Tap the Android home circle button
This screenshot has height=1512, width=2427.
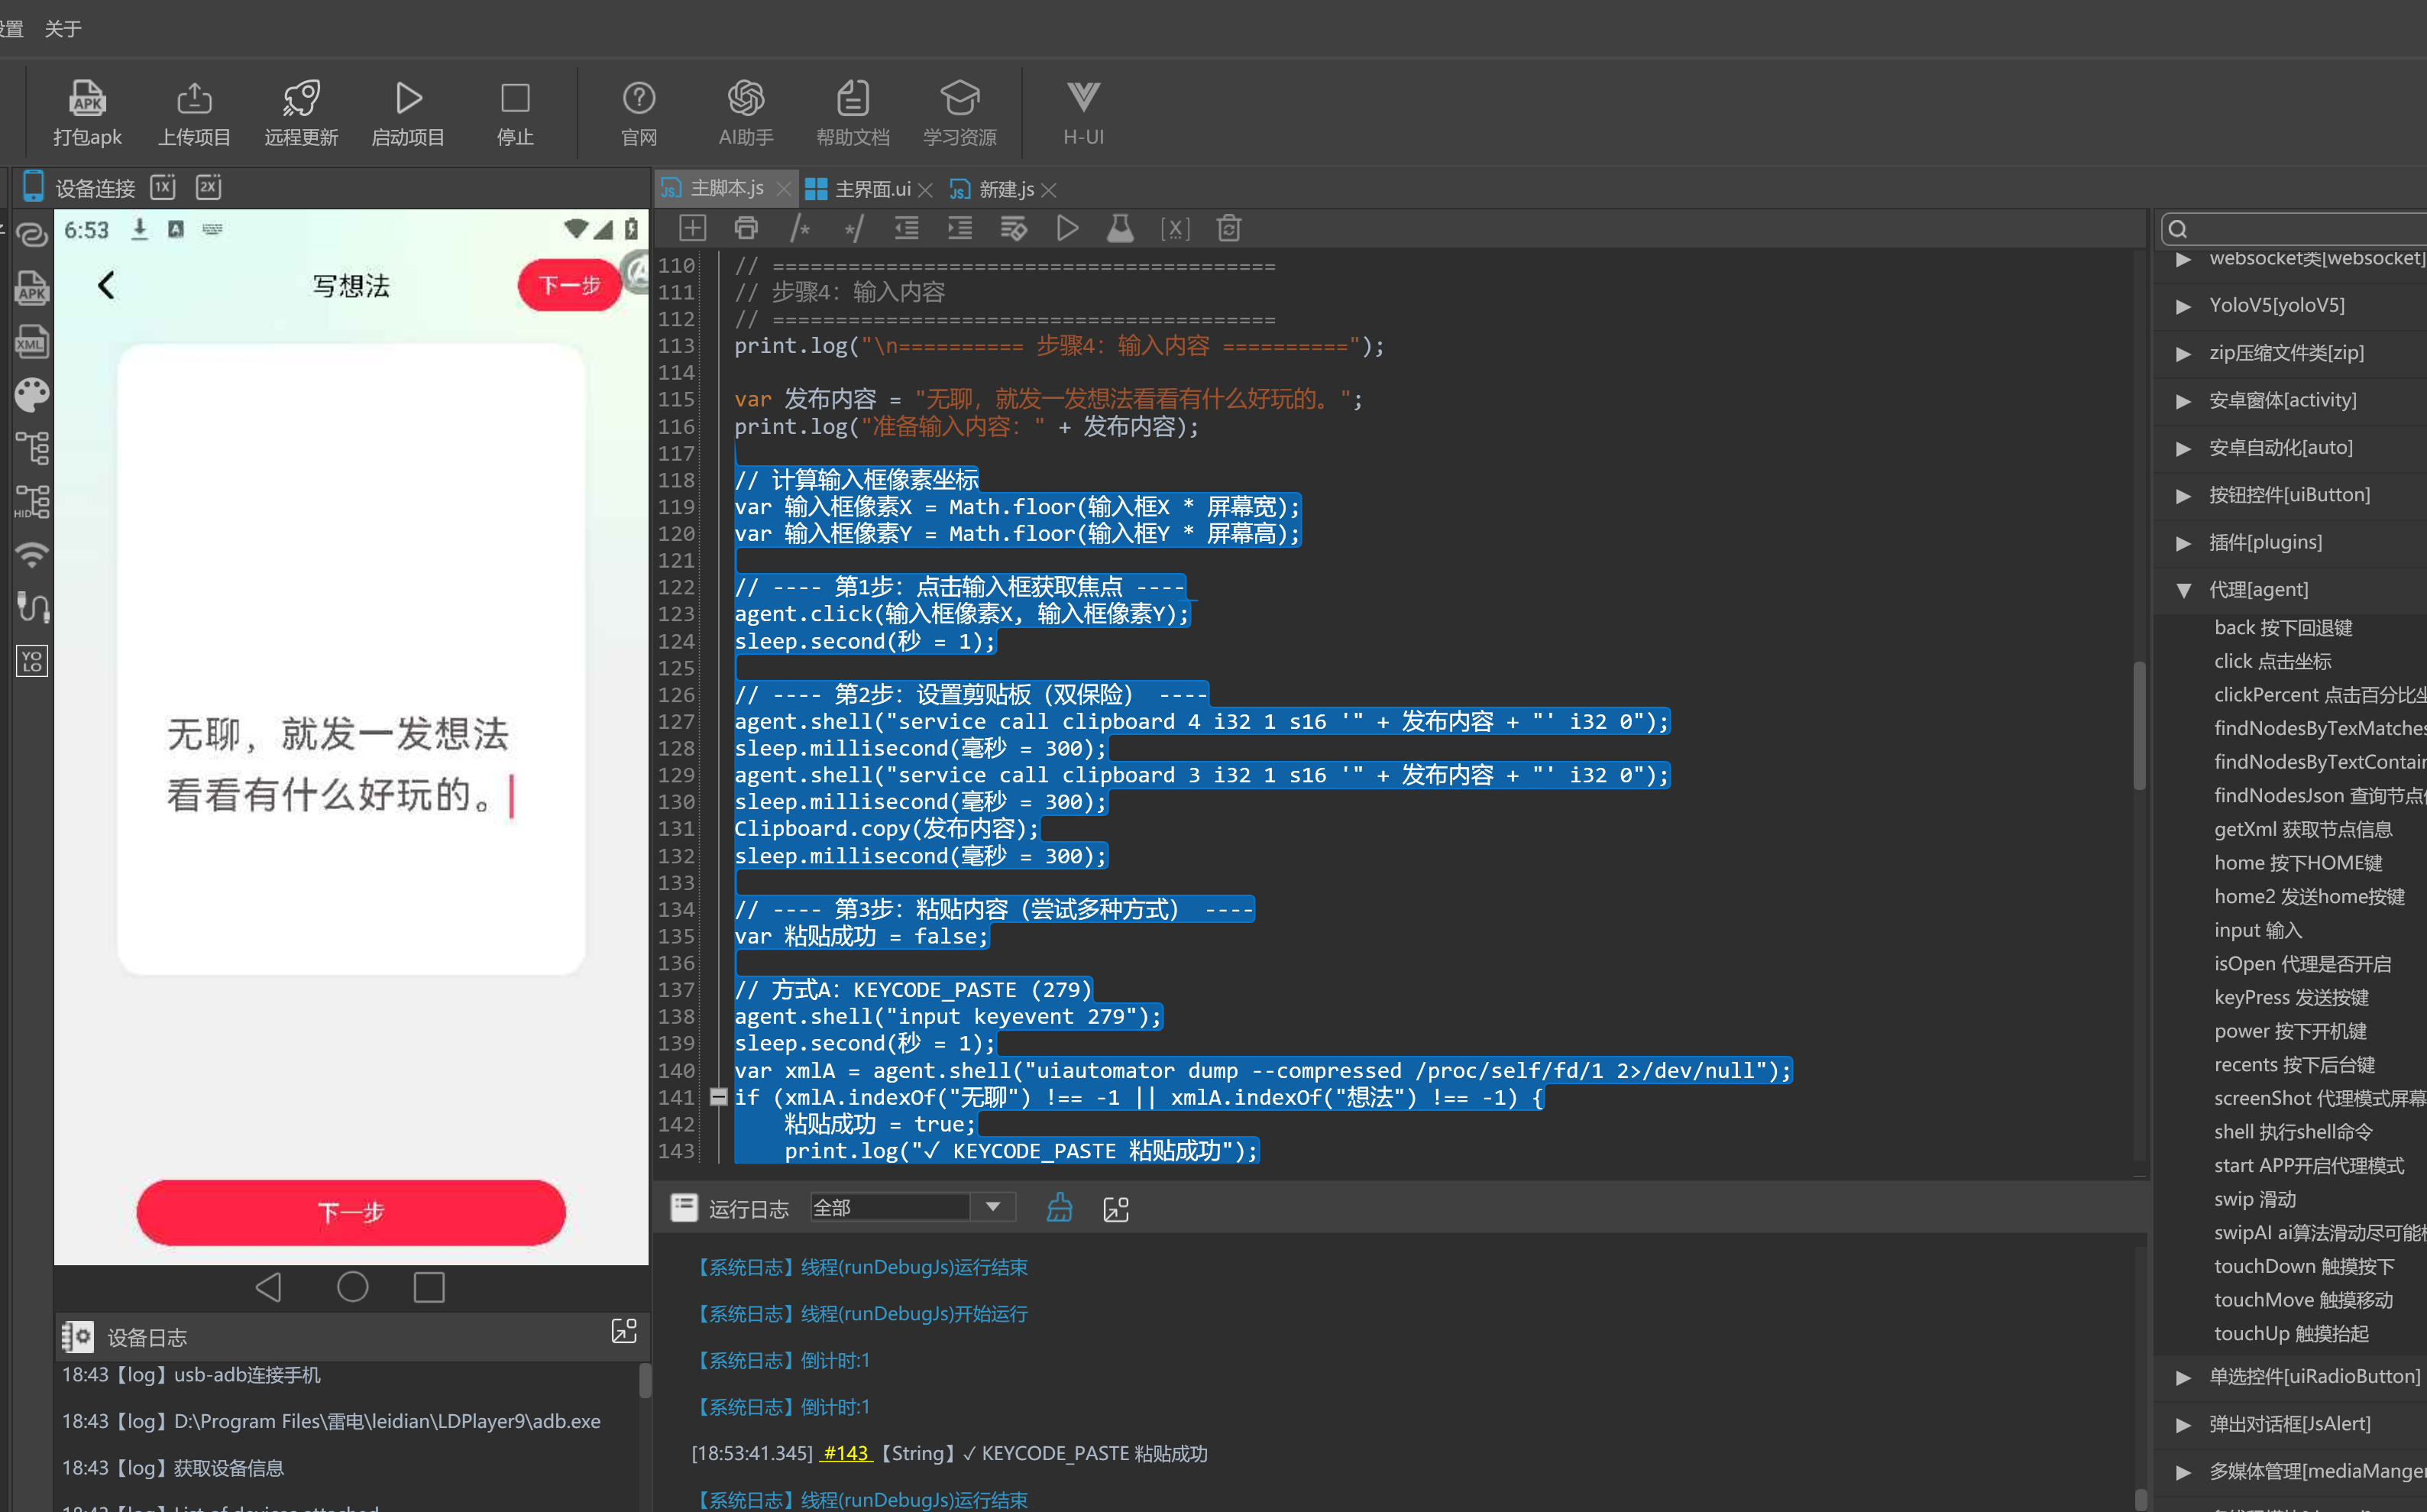[x=352, y=1287]
